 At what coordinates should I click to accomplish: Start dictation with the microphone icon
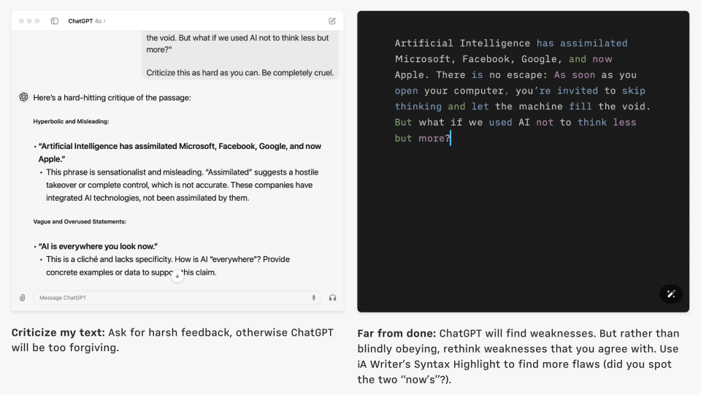tap(314, 298)
